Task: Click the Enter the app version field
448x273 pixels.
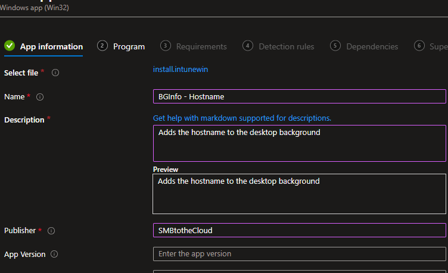Action: pos(299,254)
